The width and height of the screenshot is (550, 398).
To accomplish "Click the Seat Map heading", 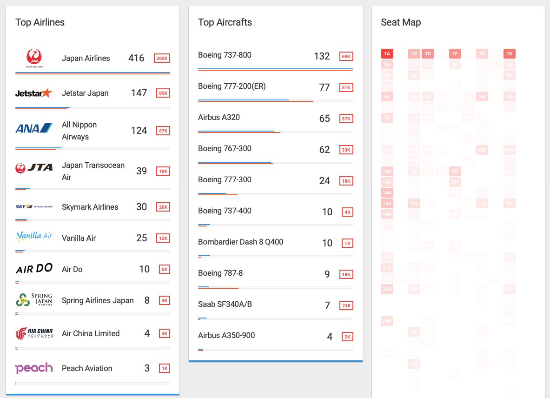I will (x=401, y=22).
